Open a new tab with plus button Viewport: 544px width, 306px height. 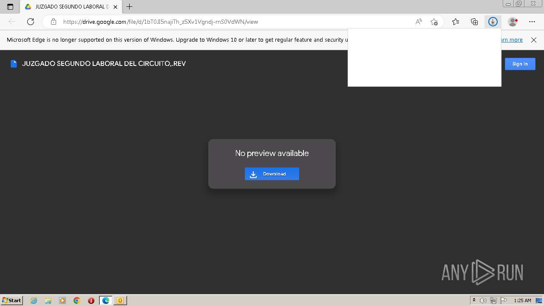(130, 7)
